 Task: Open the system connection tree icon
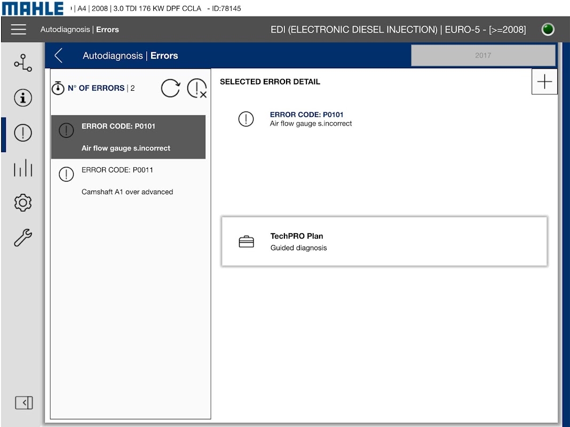point(23,63)
